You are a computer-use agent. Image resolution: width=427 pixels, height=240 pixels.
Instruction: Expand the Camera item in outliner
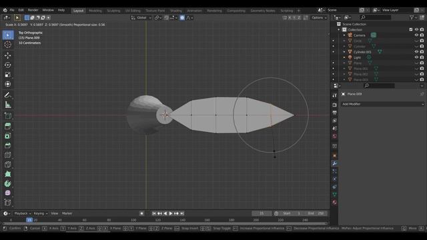(344, 35)
